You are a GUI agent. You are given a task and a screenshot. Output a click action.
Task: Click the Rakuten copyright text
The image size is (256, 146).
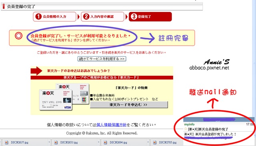[102, 133]
